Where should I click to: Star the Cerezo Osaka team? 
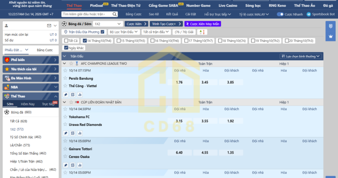(x=65, y=156)
